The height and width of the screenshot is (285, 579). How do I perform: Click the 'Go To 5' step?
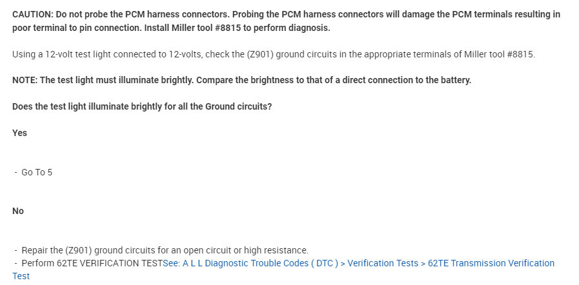(37, 172)
